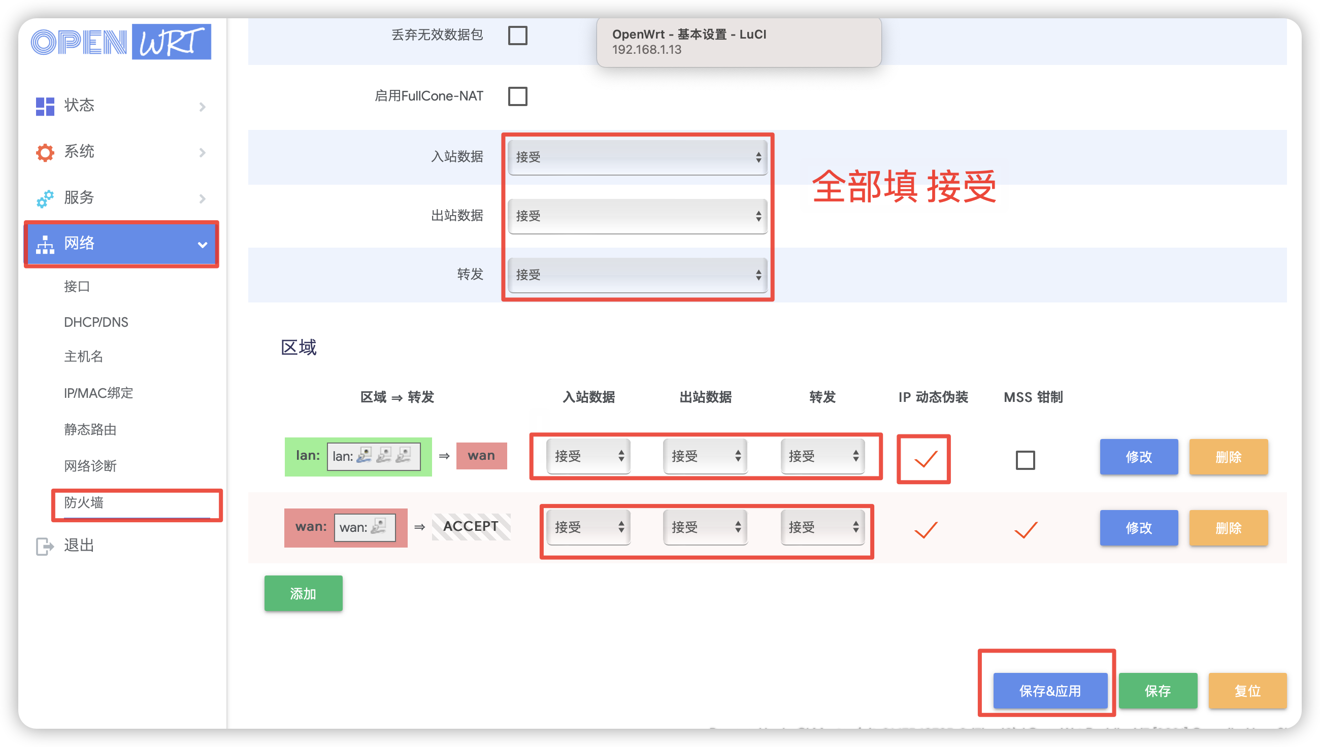Open lan zone 出站数据 dropdown
The image size is (1320, 747).
click(x=705, y=456)
